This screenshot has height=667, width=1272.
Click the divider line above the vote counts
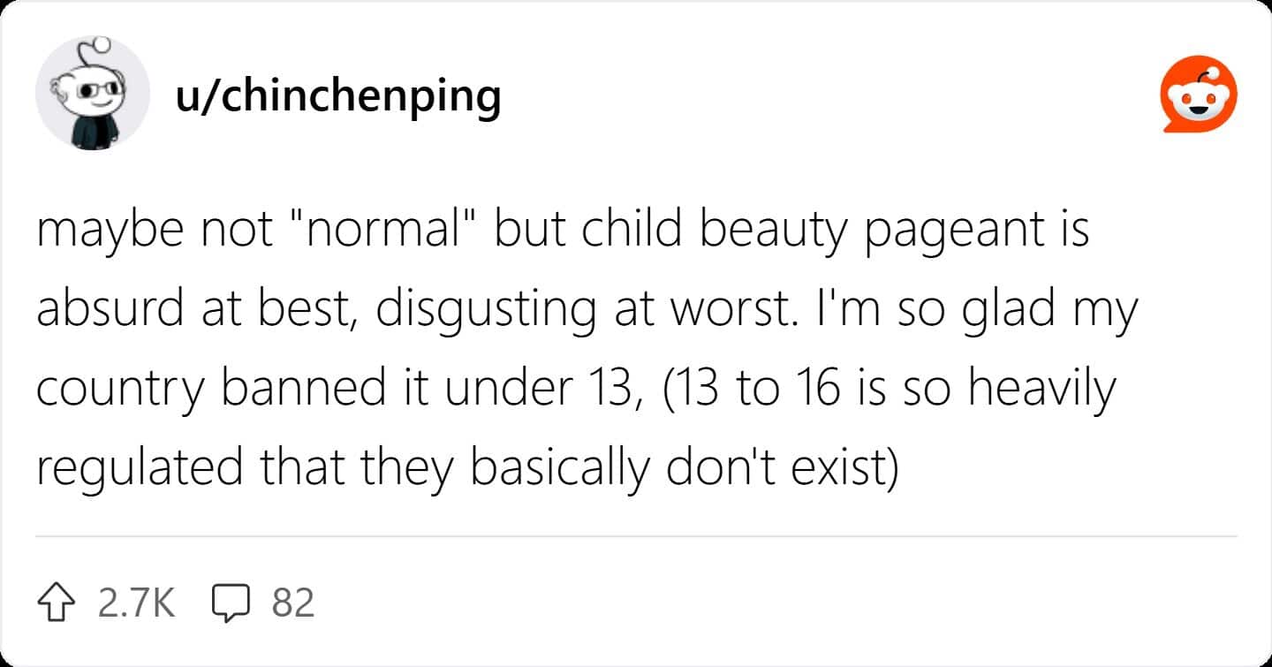coord(636,536)
